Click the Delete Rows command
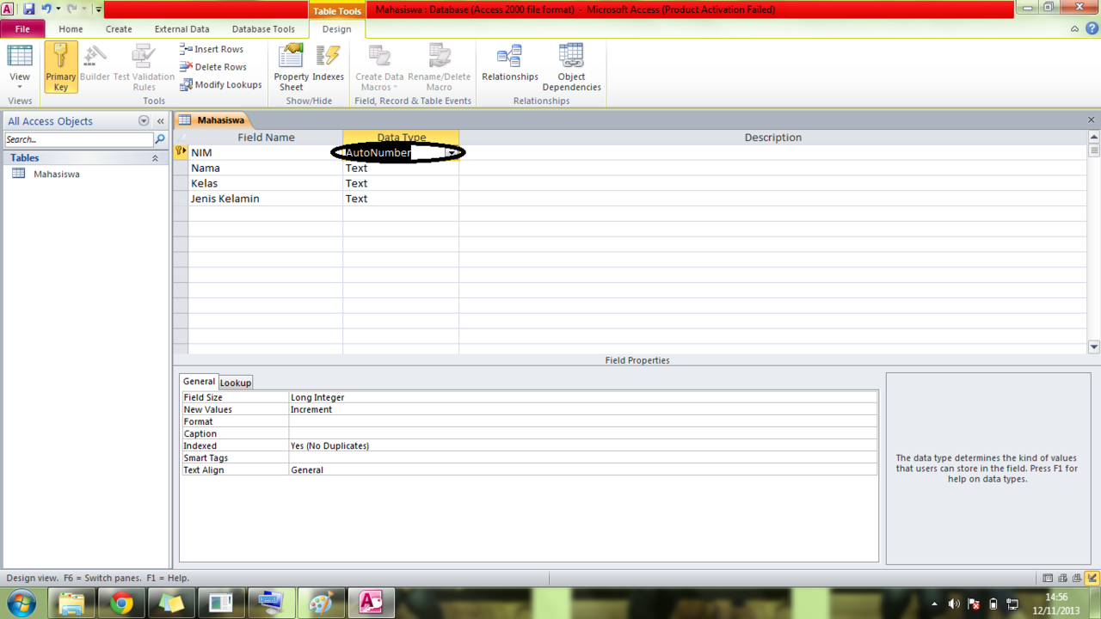This screenshot has width=1101, height=619. [212, 67]
